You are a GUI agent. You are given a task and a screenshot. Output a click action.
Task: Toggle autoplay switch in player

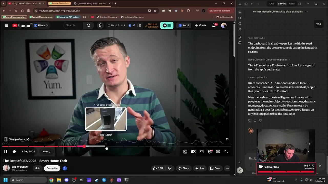pos(193,152)
